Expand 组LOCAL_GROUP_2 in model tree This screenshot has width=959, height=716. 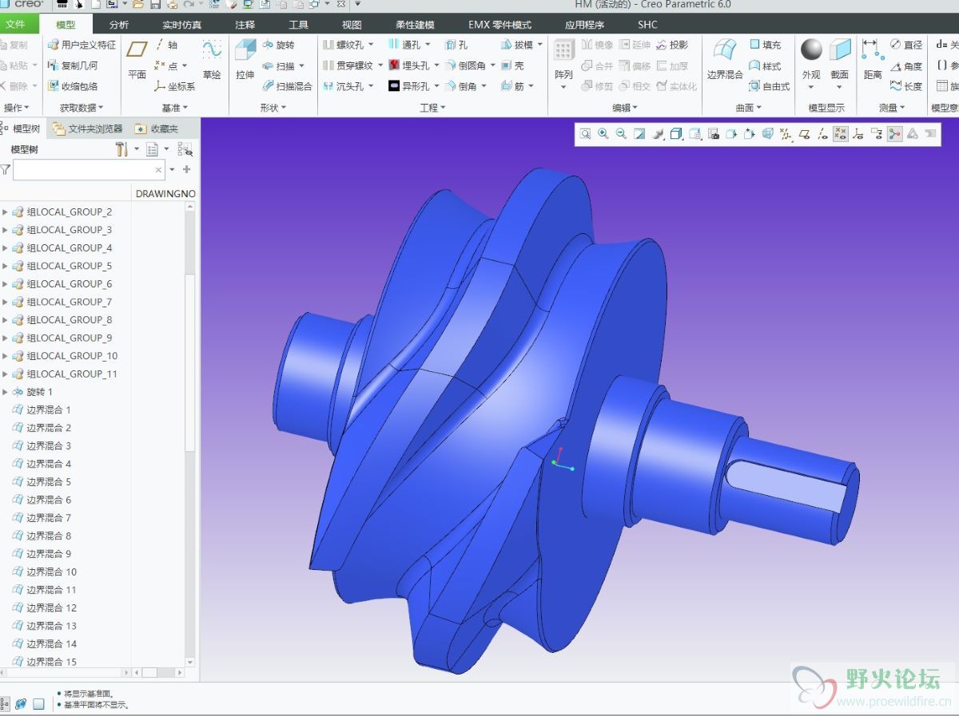[5, 212]
